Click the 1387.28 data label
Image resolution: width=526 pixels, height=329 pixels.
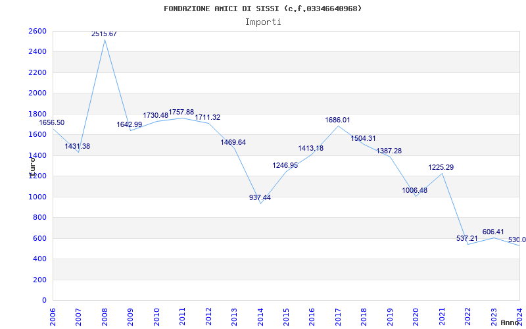pyautogui.click(x=389, y=151)
